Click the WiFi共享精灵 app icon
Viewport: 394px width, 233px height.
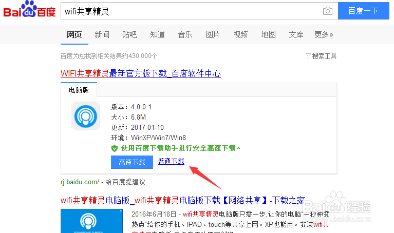coord(86,116)
